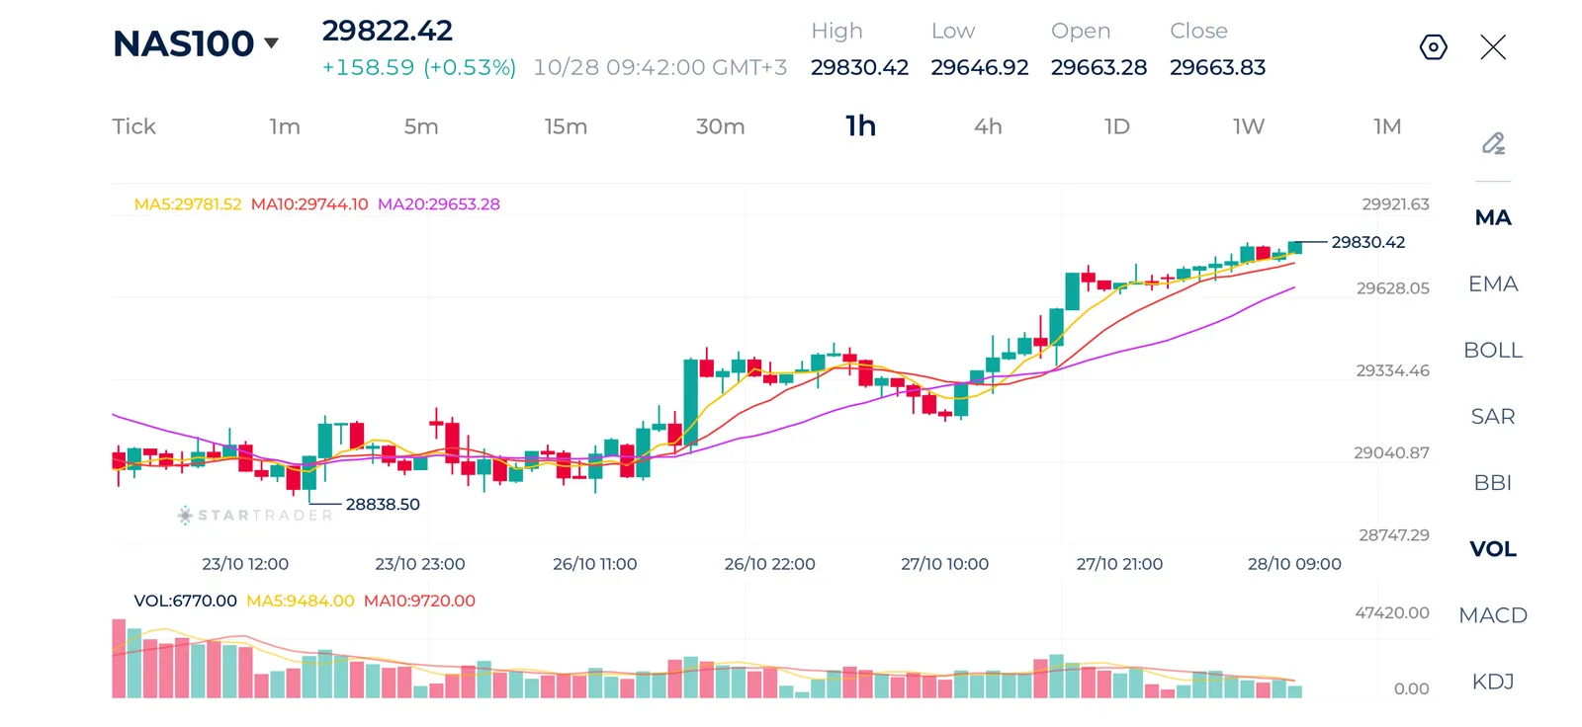Select the SAR indicator
1582x727 pixels.
(1493, 417)
